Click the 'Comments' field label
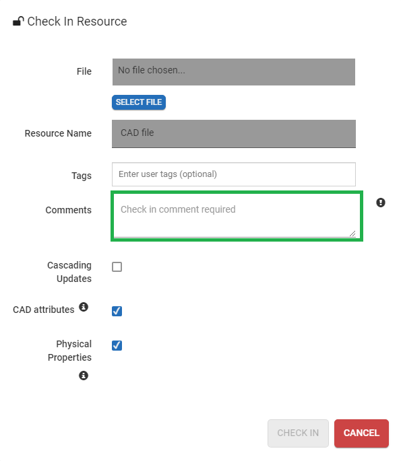 point(69,210)
